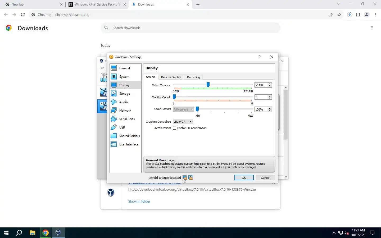Click the Scale Factor slider handle
Image resolution: width=381 pixels, height=238 pixels.
[197, 109]
